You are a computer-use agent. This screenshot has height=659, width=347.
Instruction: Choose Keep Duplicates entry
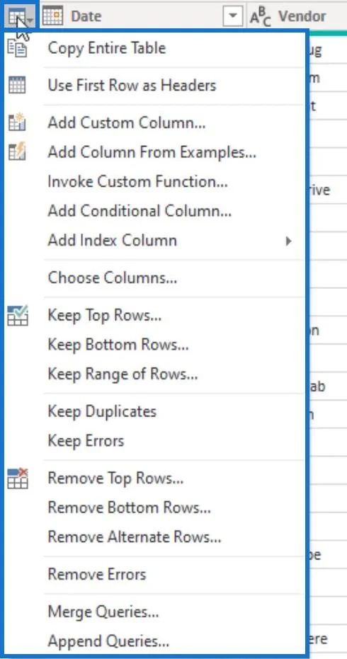(x=102, y=411)
